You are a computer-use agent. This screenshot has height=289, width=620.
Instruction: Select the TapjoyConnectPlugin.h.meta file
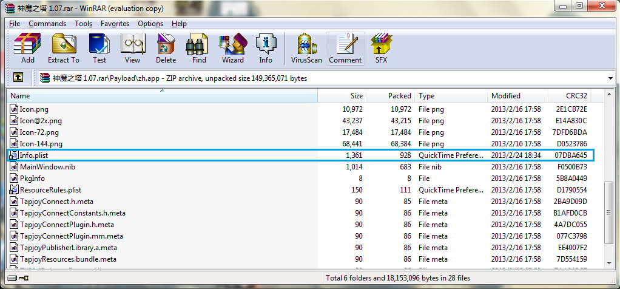67,225
